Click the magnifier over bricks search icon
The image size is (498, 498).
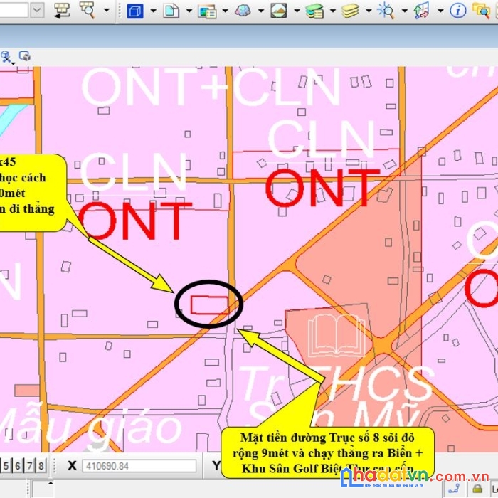point(87,10)
